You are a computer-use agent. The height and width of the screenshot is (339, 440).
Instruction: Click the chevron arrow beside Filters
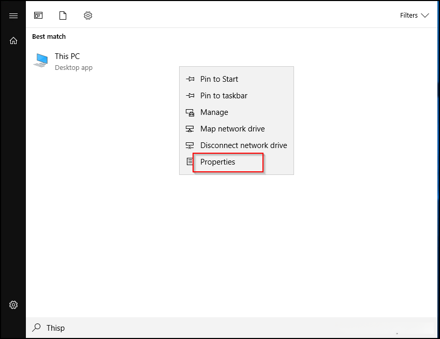[x=425, y=16]
